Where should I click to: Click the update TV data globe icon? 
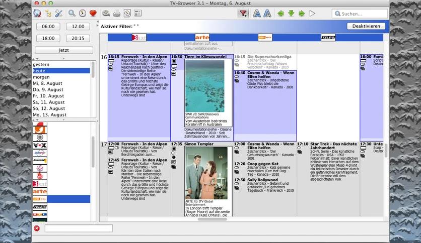pos(37,14)
